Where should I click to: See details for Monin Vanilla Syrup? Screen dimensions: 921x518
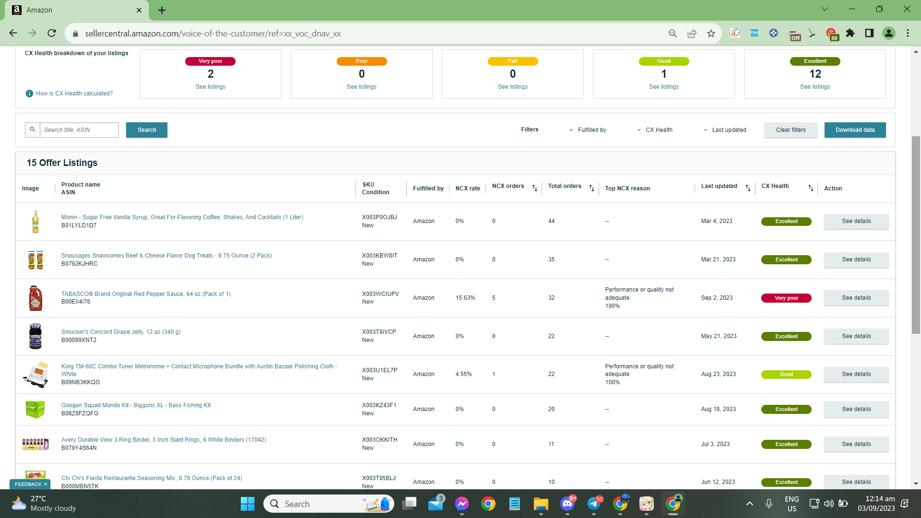(856, 221)
